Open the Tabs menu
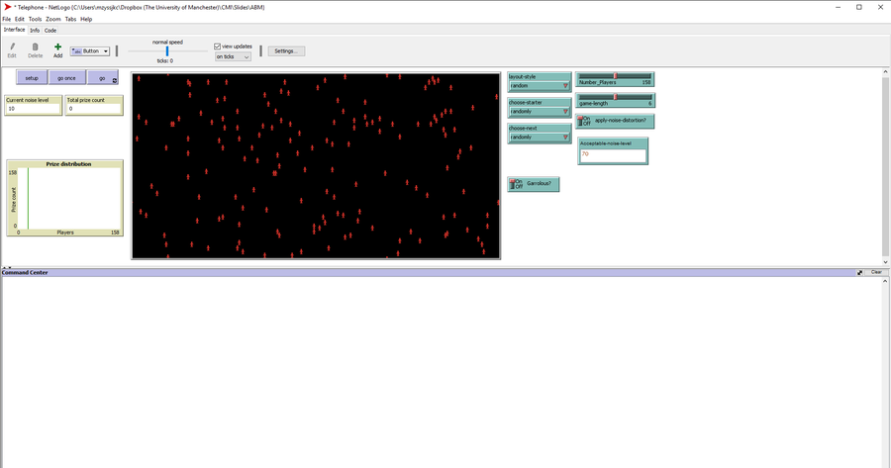 pos(70,19)
